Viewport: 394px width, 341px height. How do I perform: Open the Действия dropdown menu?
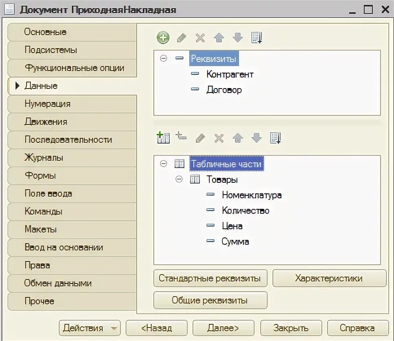pos(90,328)
